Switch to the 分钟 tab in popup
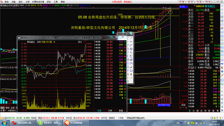This screenshot has height=126, width=224. click(110, 110)
